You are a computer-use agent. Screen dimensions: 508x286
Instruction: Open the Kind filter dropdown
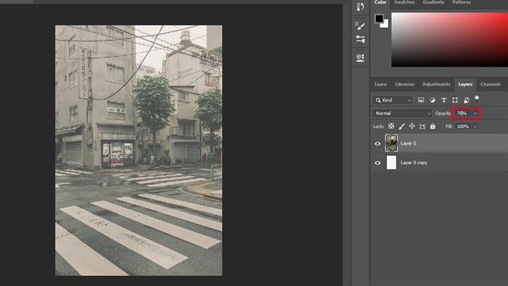(393, 100)
